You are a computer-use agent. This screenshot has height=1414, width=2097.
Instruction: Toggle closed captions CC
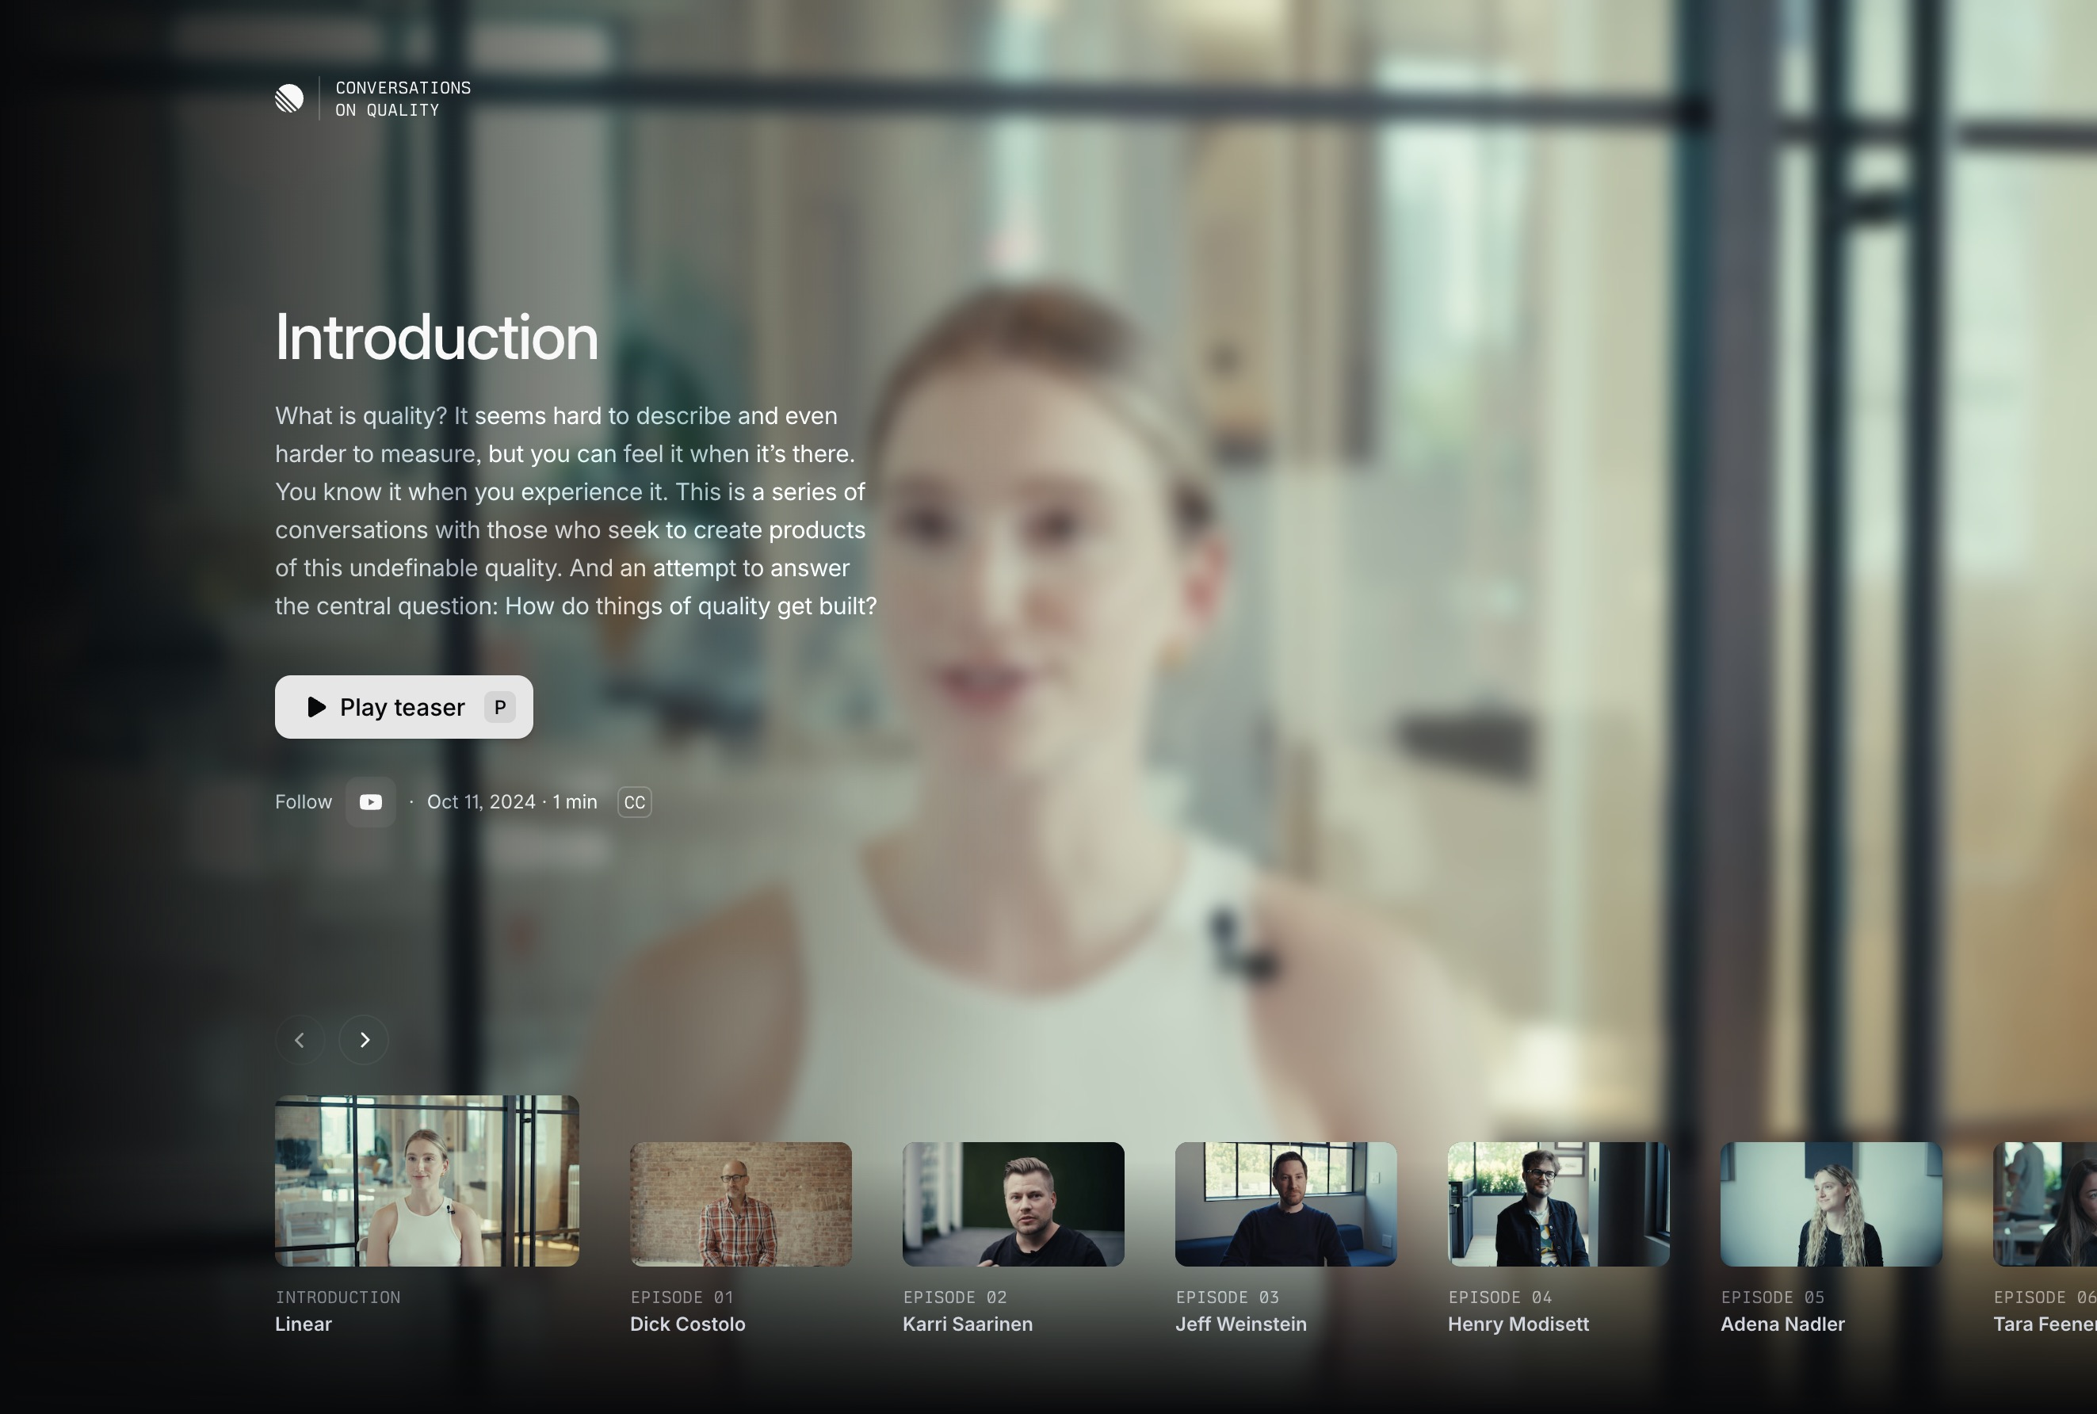(x=634, y=801)
